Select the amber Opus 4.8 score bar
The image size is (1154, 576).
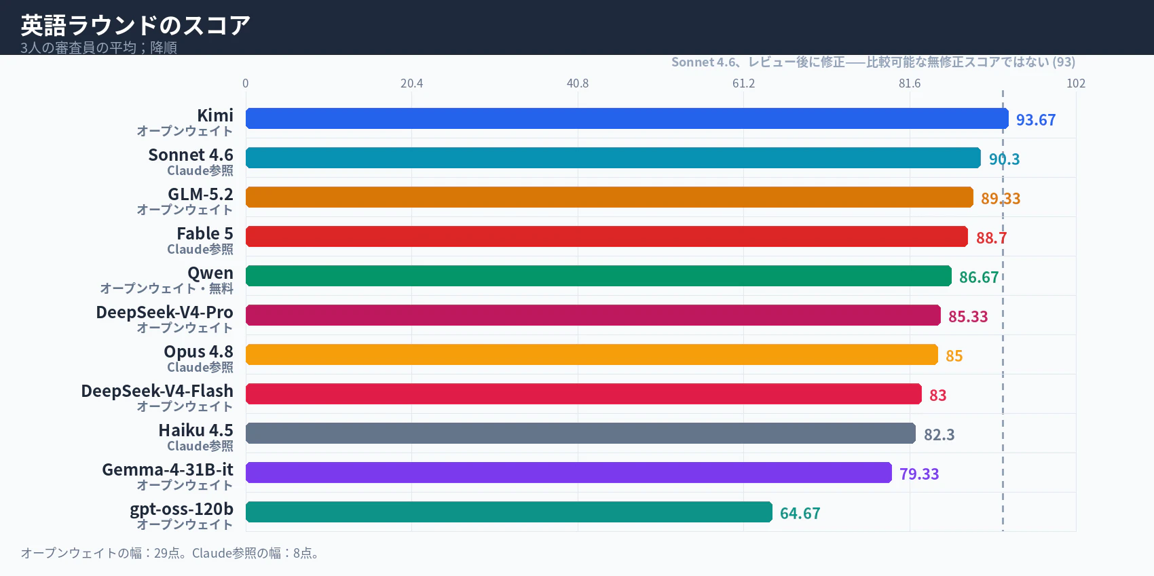coord(592,354)
